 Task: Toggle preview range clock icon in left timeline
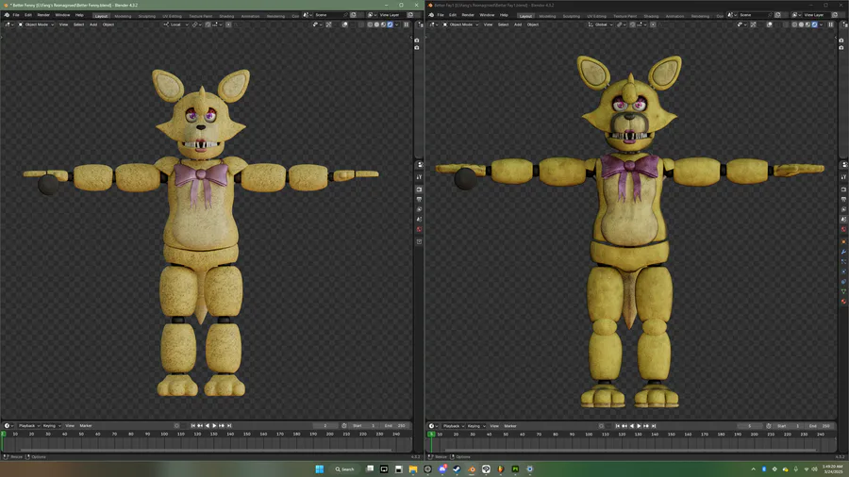coord(344,425)
